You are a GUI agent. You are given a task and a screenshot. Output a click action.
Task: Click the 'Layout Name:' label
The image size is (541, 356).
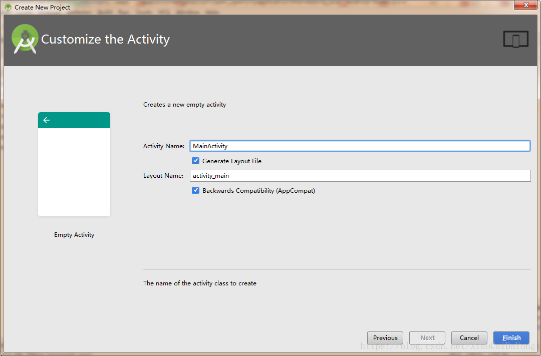(163, 176)
